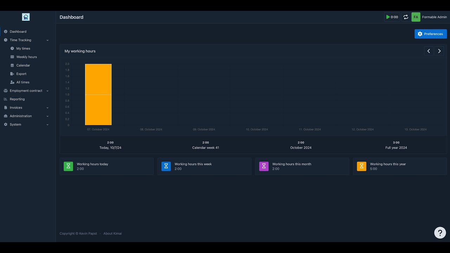Click the green hourglass icon for today
The image size is (450, 253).
click(68, 166)
